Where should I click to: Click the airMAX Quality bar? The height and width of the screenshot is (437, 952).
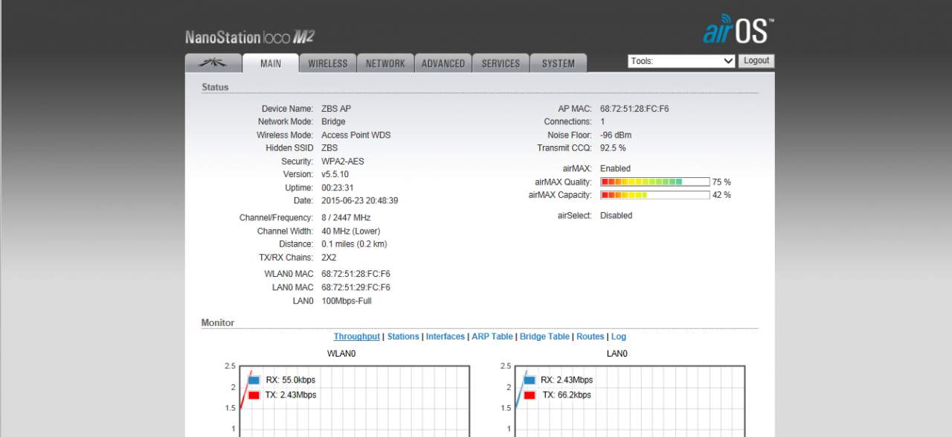tap(655, 182)
